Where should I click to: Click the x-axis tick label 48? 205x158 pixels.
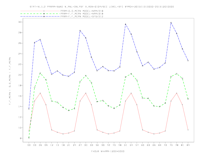coord(120,145)
